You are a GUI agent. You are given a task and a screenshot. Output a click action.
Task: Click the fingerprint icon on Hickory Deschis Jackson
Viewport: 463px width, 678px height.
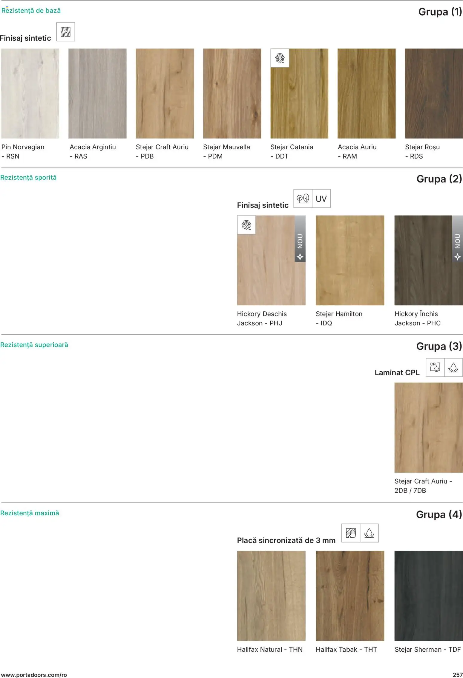coord(246,225)
